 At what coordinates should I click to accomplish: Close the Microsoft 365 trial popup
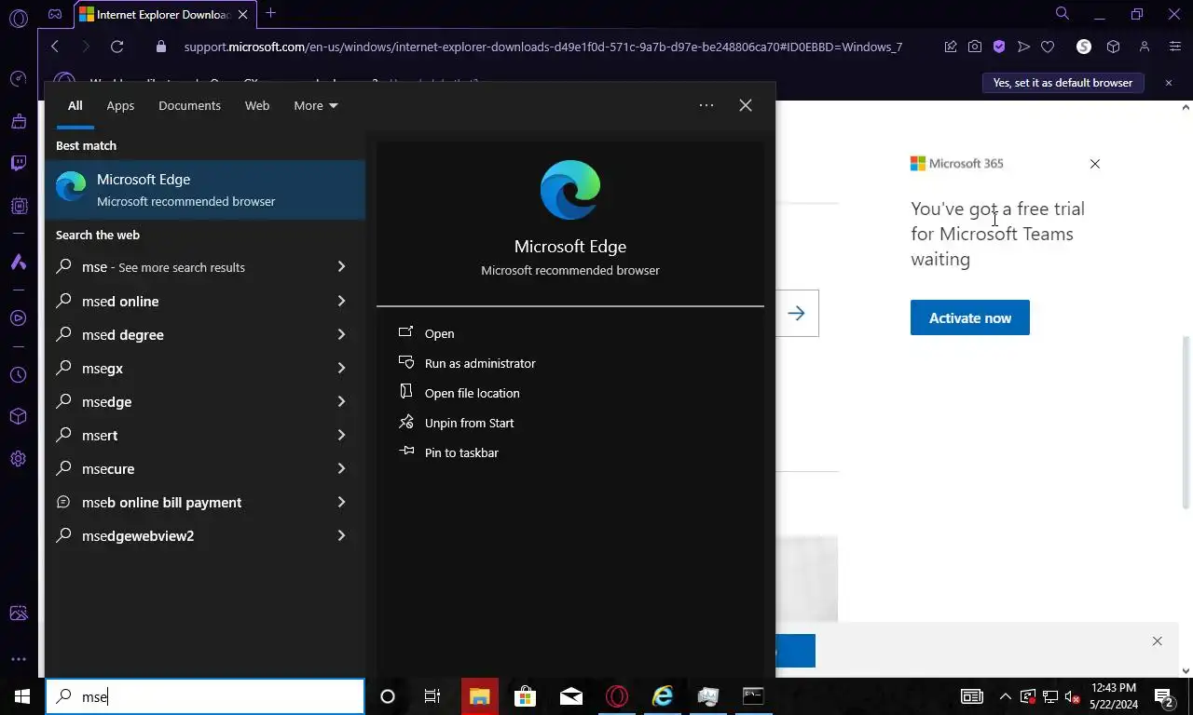click(x=1095, y=164)
